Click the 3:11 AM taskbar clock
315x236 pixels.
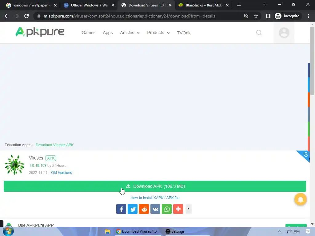(x=293, y=231)
